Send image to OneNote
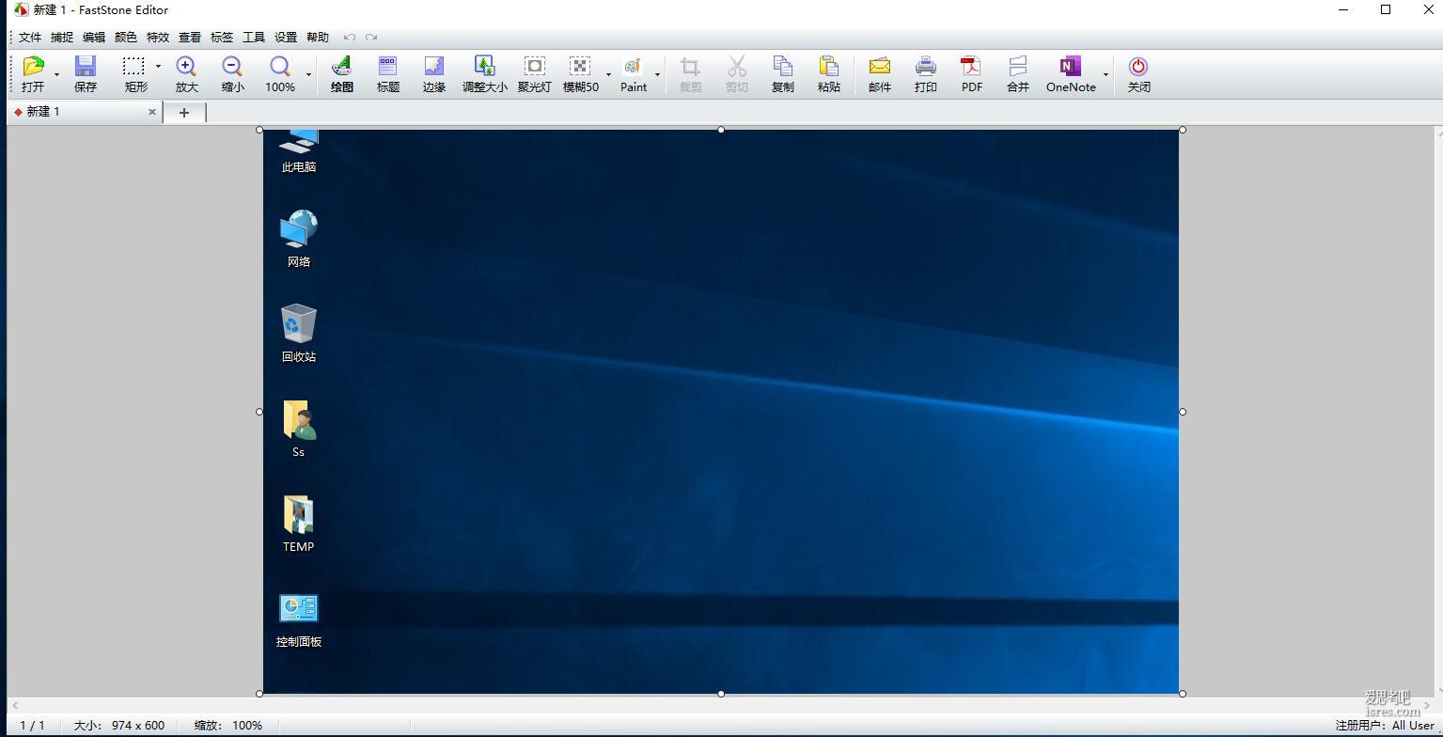The image size is (1443, 737). click(1070, 67)
